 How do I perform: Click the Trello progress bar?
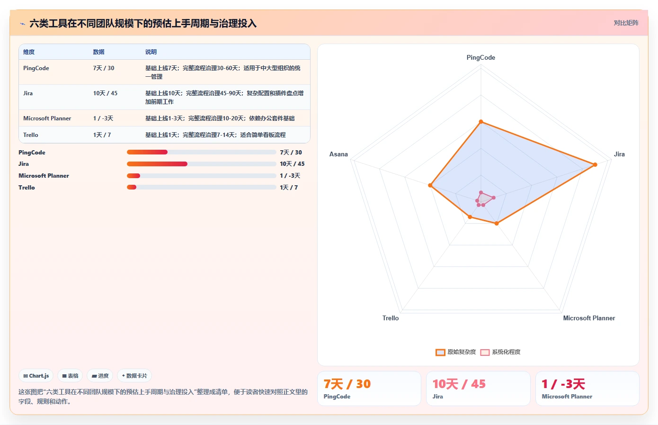(x=201, y=187)
